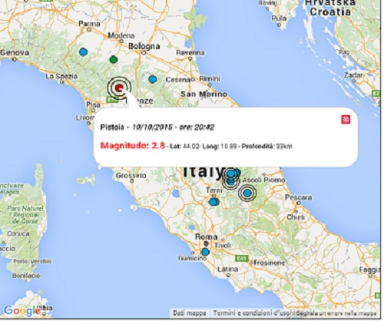Click the stacked blue markers beside Italy label
Screen dimensions: 384x321
231,177
